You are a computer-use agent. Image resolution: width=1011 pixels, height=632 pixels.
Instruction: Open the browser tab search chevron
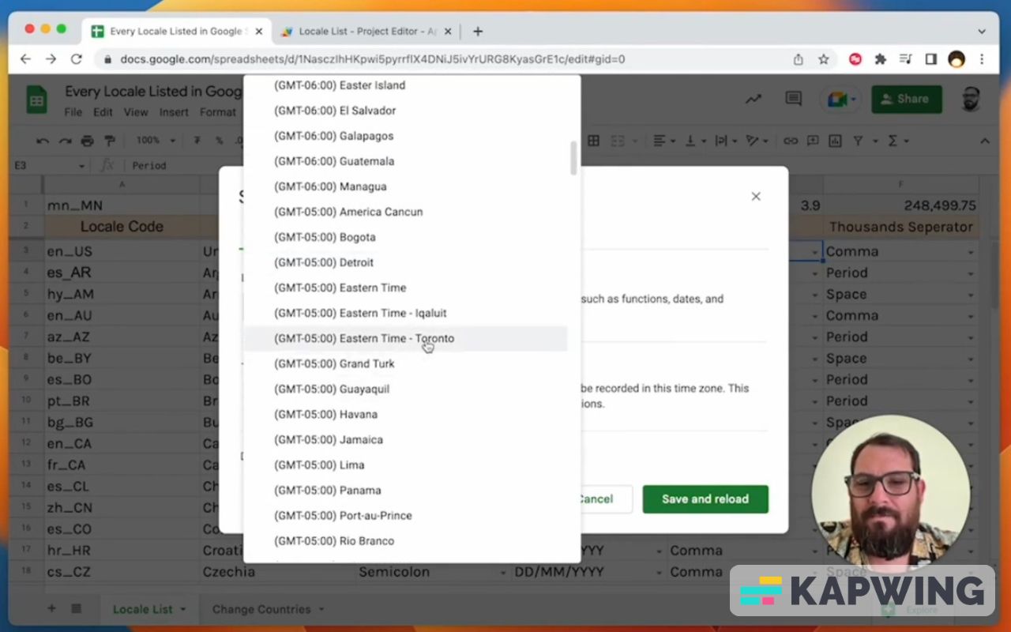pos(982,32)
